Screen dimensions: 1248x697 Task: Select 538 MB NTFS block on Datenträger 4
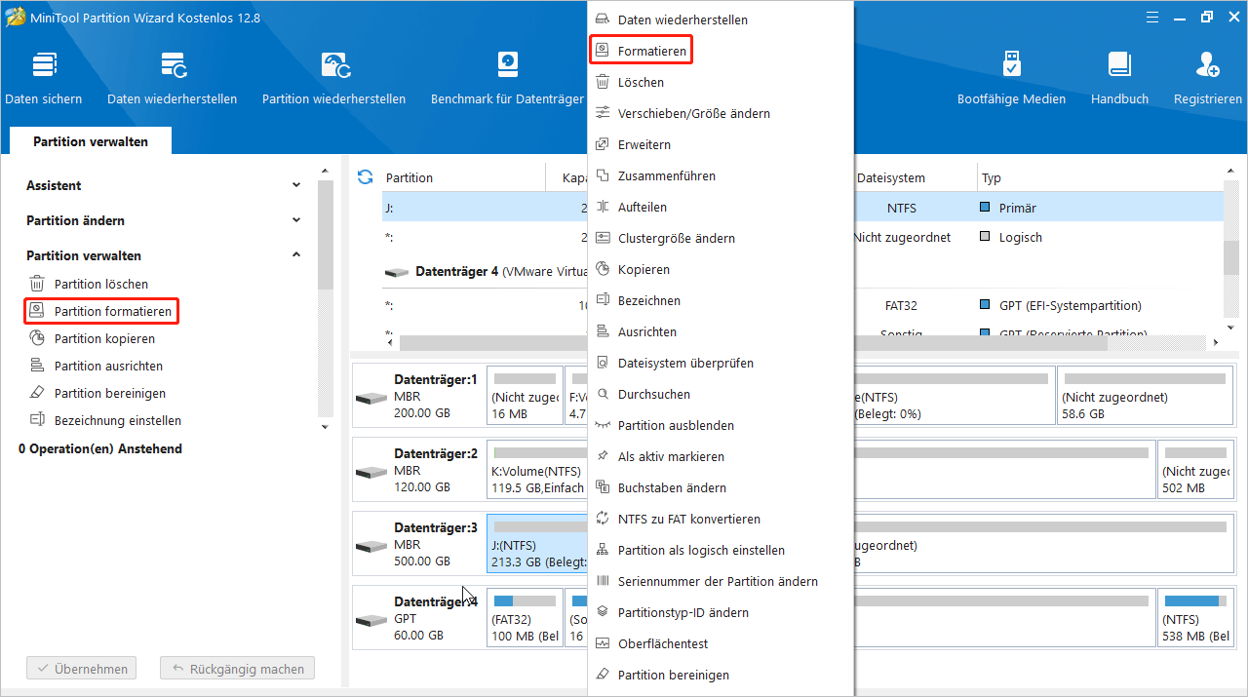pos(1196,620)
